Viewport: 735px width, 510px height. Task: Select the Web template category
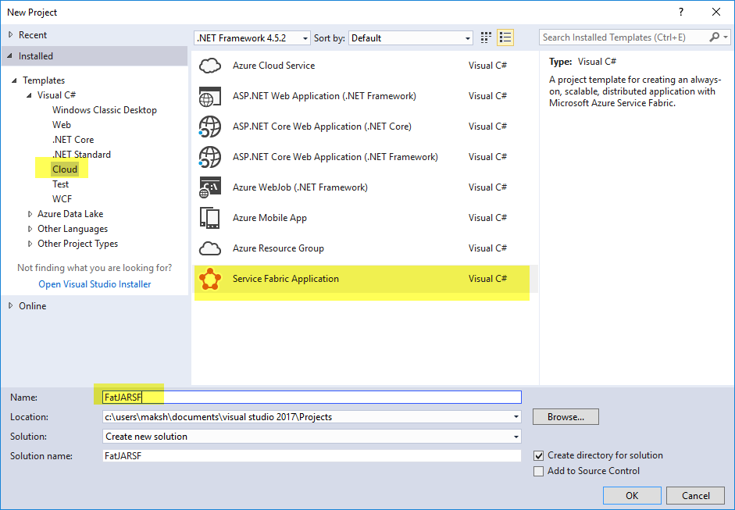[62, 125]
